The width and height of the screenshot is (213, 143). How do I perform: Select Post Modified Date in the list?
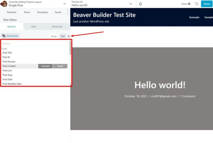coord(12,84)
